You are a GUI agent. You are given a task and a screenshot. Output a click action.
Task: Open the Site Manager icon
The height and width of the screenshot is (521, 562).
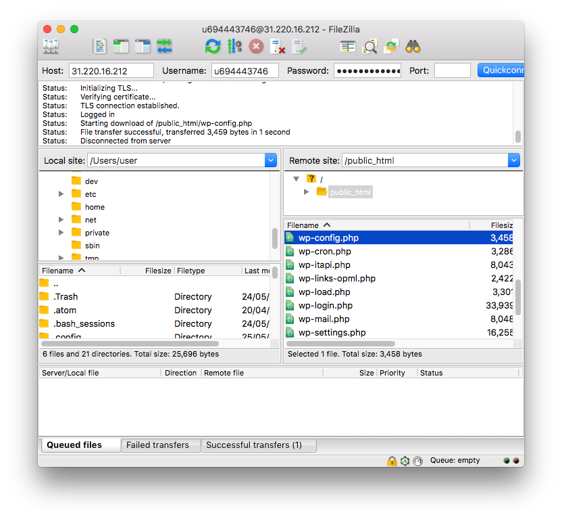51,46
